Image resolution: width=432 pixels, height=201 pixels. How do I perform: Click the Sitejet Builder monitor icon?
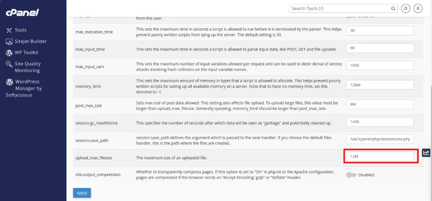[9, 41]
